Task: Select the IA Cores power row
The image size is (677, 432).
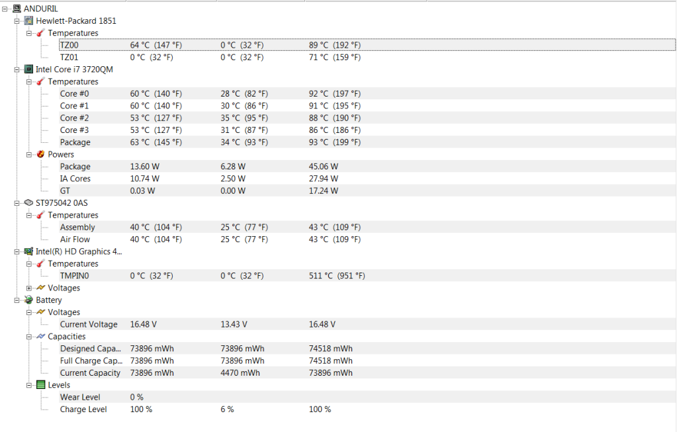Action: [x=75, y=179]
